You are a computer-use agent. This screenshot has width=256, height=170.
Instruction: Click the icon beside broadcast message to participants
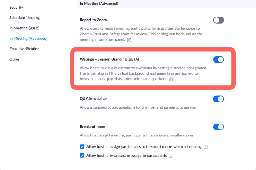[171, 156]
